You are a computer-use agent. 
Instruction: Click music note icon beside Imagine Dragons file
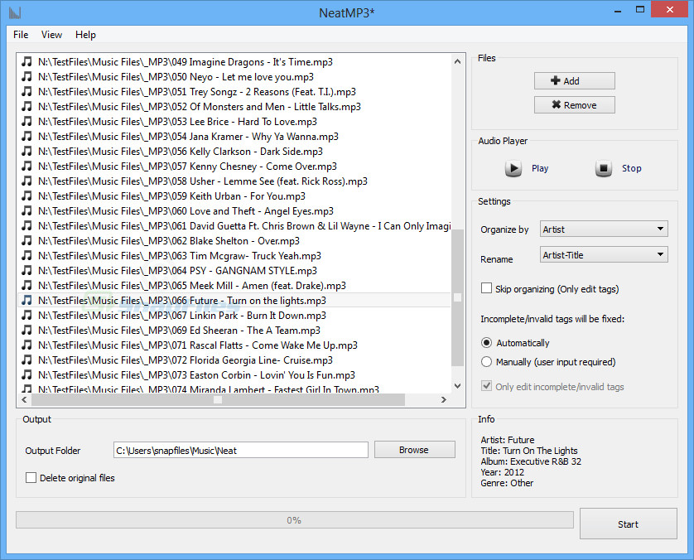point(27,61)
